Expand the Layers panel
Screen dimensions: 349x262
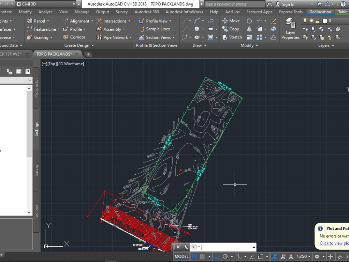[326, 45]
